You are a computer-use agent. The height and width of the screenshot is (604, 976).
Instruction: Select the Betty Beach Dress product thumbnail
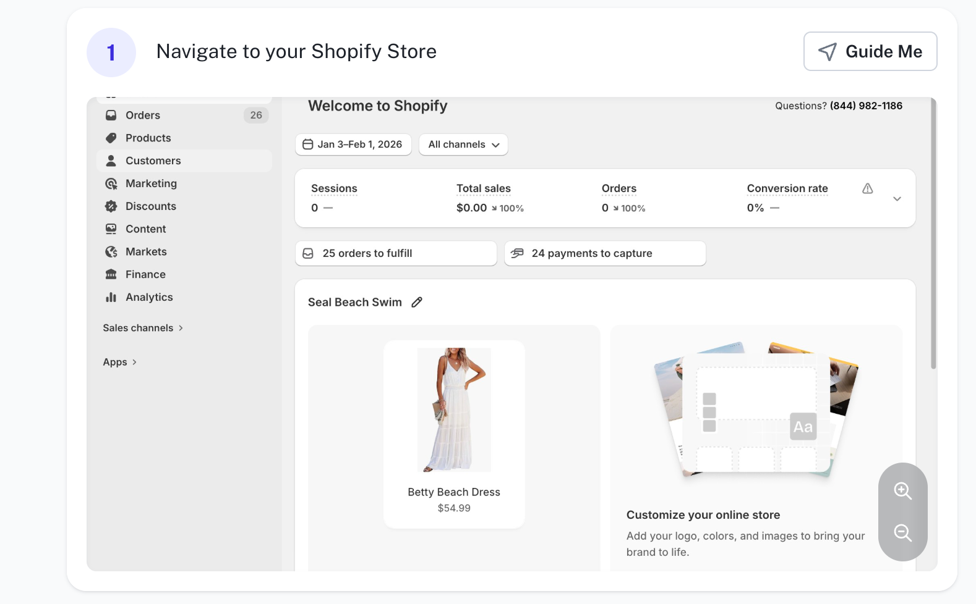pos(454,409)
